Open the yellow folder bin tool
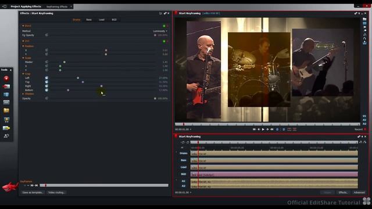372x209 pixels. pos(6,110)
